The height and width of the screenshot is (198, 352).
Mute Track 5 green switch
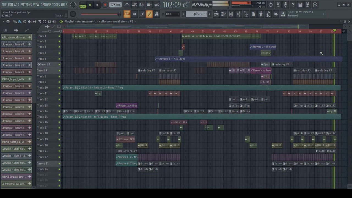click(59, 59)
